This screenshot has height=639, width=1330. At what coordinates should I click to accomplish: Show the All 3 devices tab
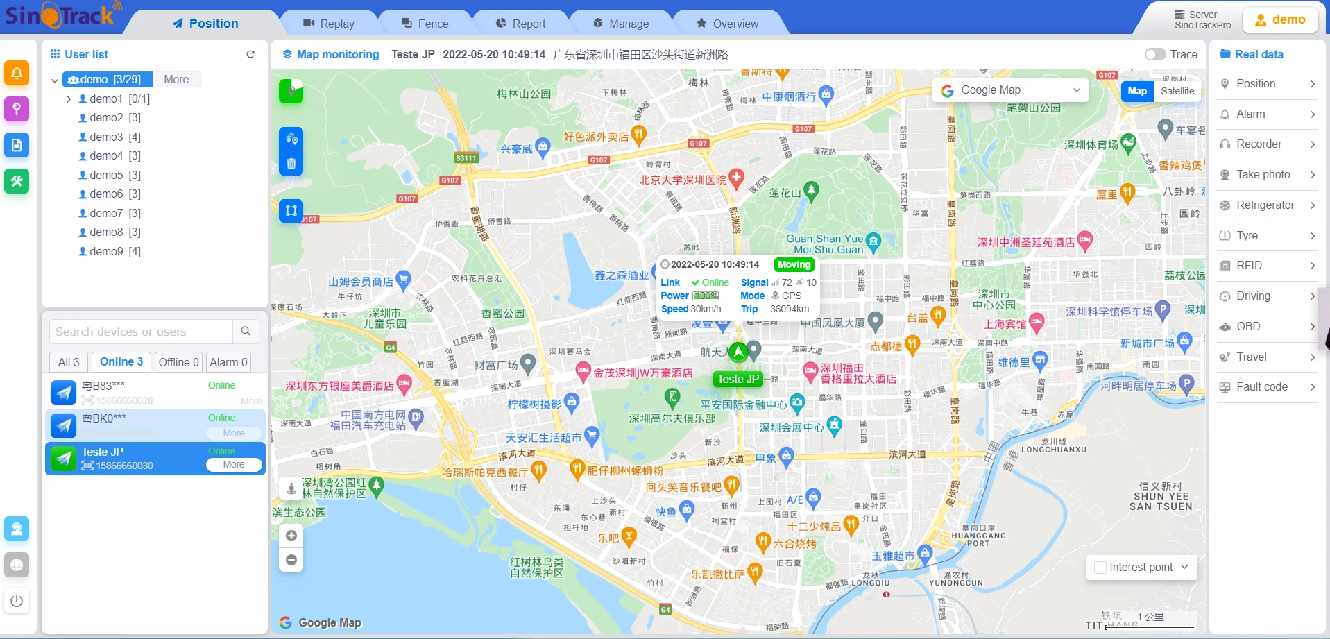coord(69,362)
